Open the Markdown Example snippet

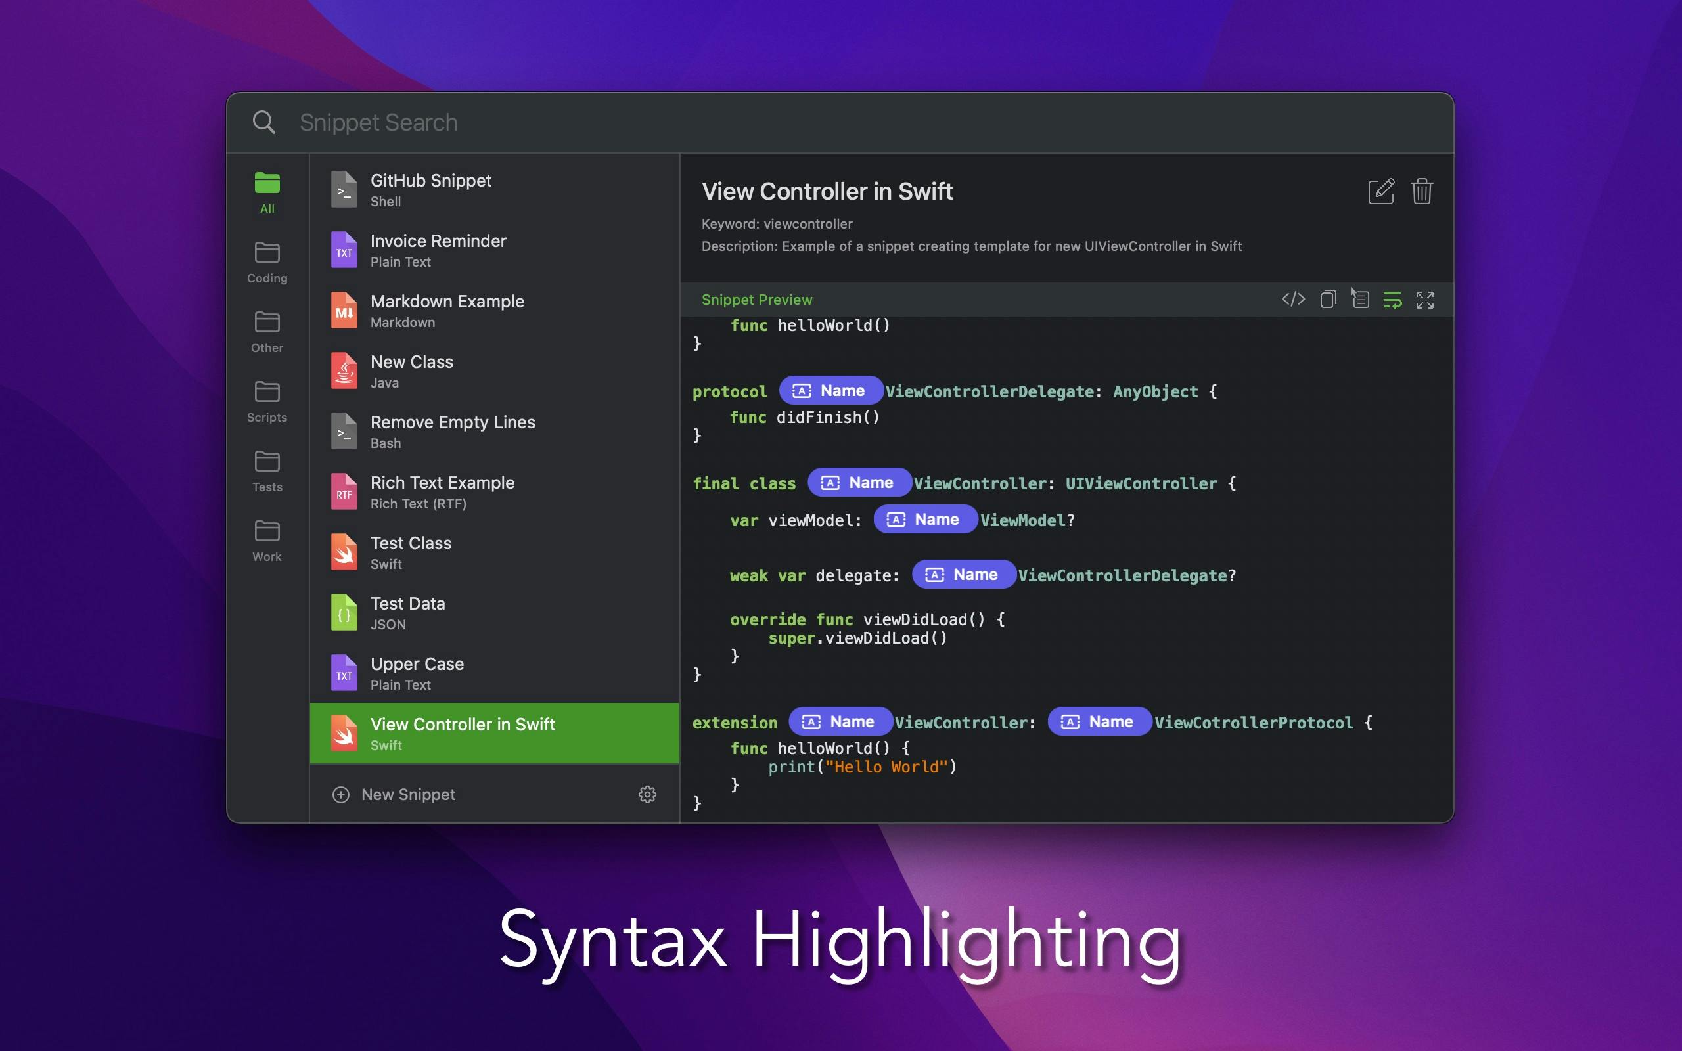pos(494,311)
